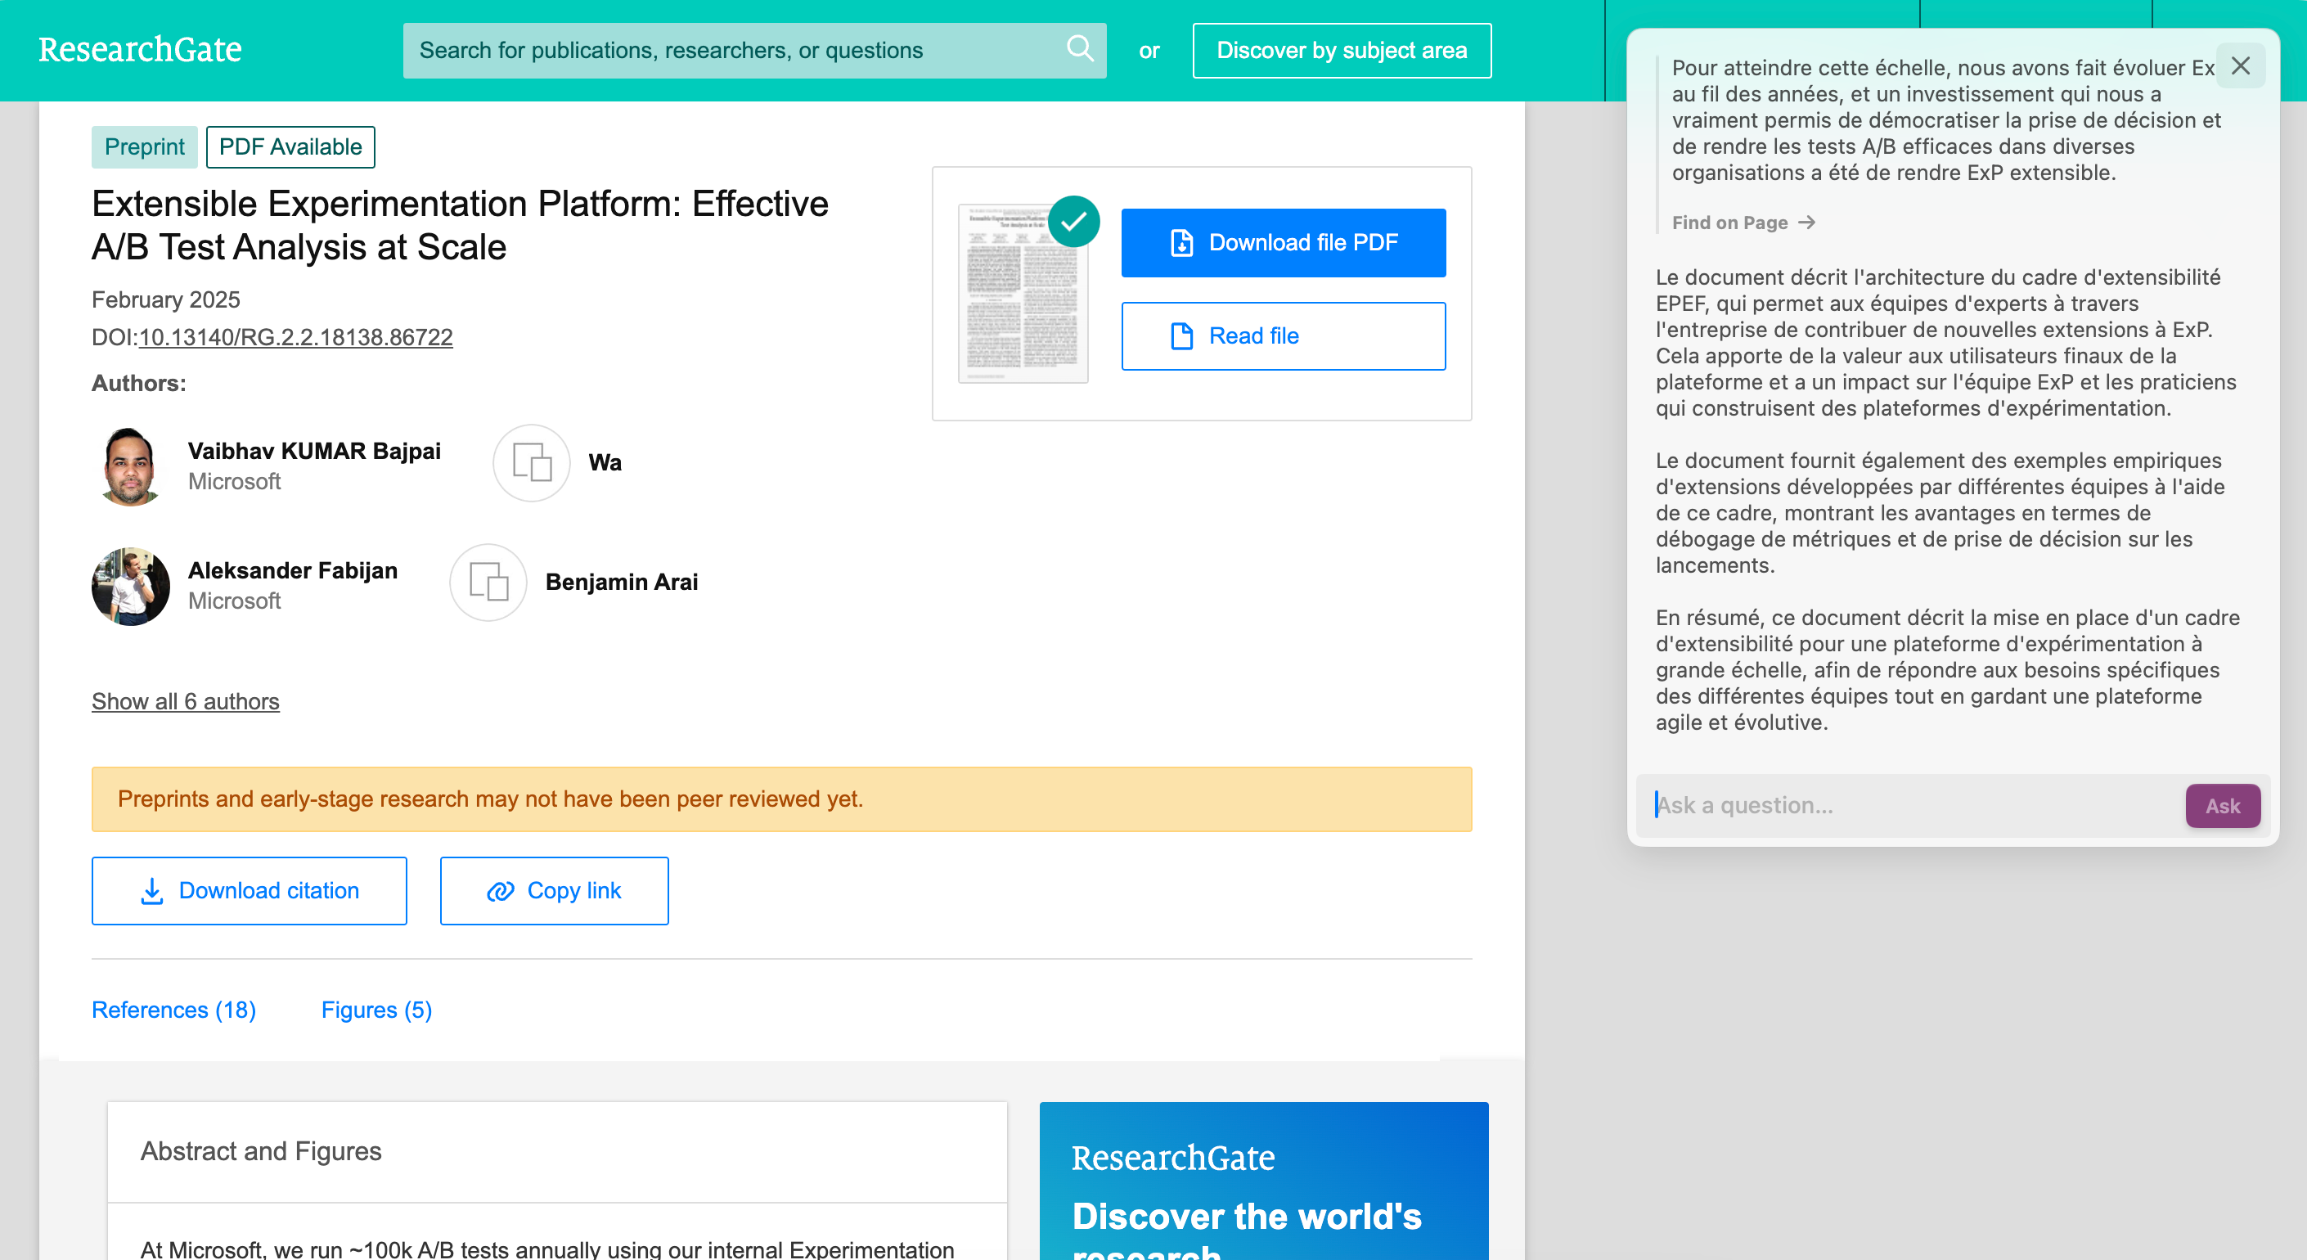
Task: Click the February 2025 date text
Action: pyautogui.click(x=166, y=299)
